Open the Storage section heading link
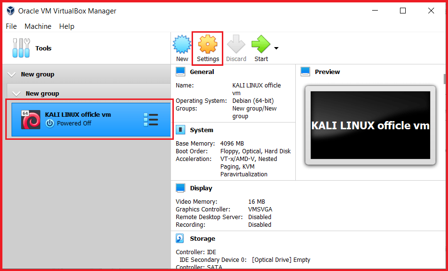This screenshot has height=271, width=448. (x=203, y=238)
